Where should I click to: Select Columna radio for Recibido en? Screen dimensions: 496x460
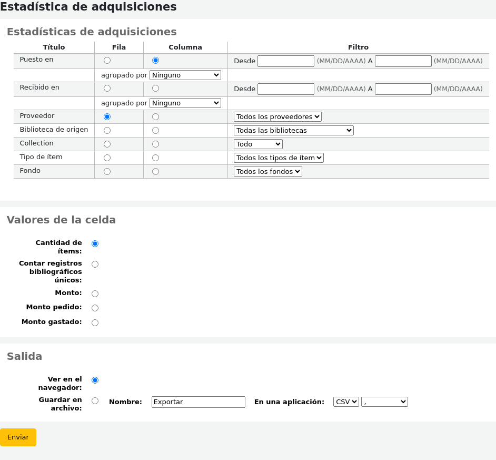click(x=155, y=89)
